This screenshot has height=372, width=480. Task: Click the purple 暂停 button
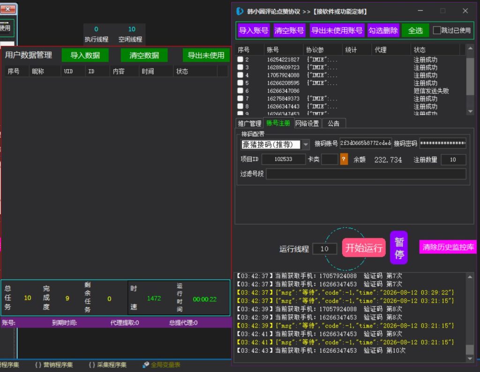tap(399, 248)
